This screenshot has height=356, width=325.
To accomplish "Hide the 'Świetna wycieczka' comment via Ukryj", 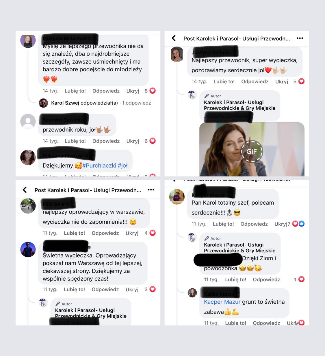I will pyautogui.click(x=132, y=290).
